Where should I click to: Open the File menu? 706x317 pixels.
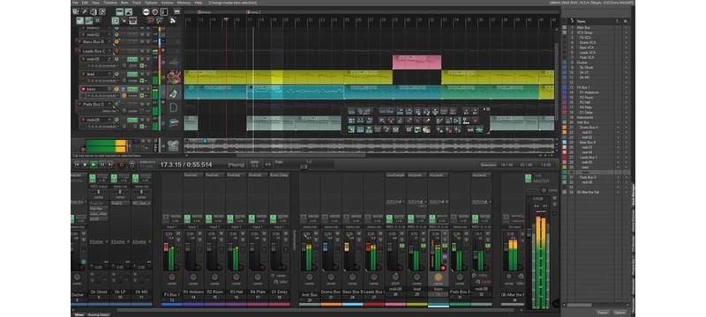[x=75, y=3]
